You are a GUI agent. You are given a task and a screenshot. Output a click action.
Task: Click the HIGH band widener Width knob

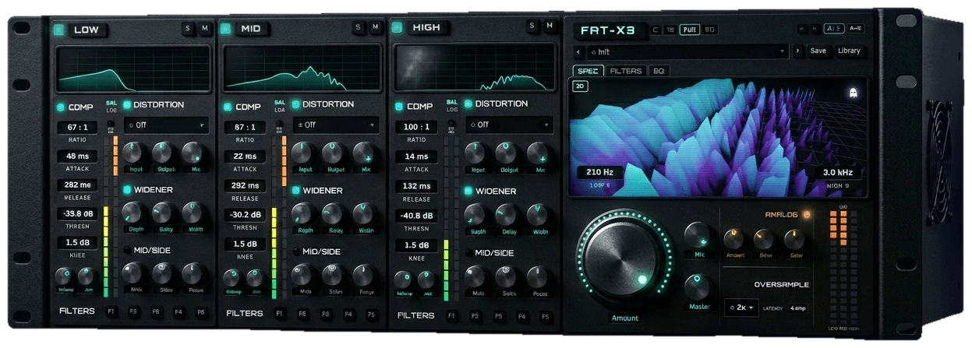click(x=537, y=213)
